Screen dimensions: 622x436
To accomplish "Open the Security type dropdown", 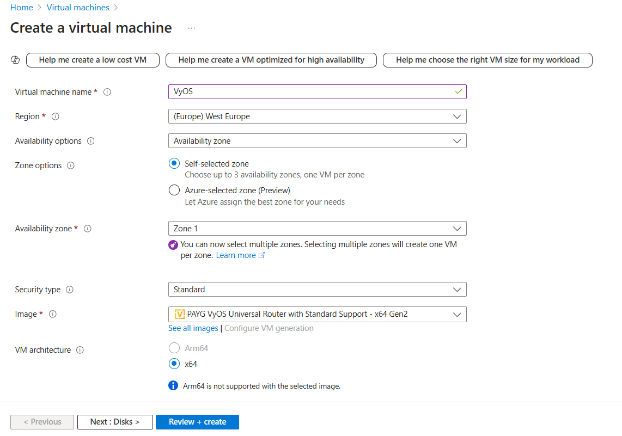I will pos(457,289).
